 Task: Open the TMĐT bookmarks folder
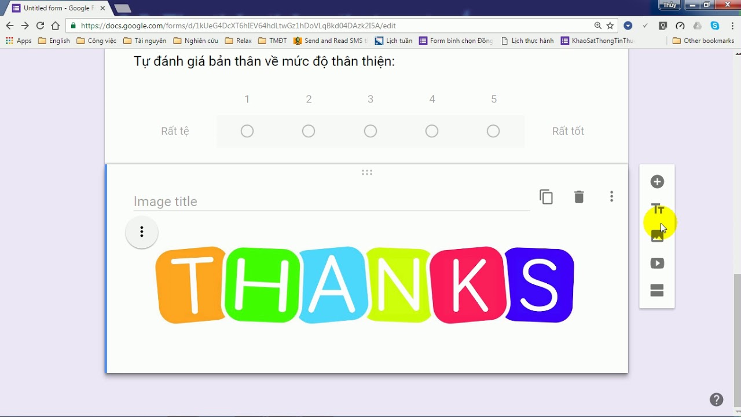(273, 41)
